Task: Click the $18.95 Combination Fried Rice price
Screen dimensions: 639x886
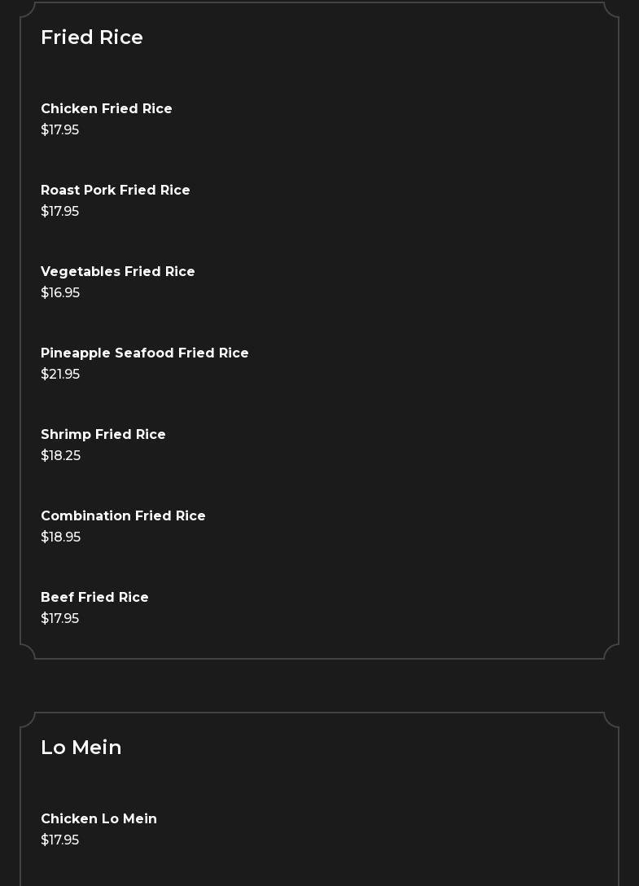Action: 61,537
